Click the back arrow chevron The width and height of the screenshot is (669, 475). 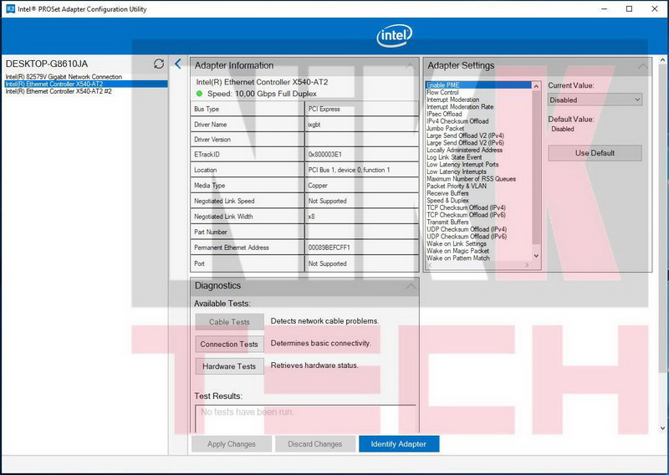pos(178,64)
